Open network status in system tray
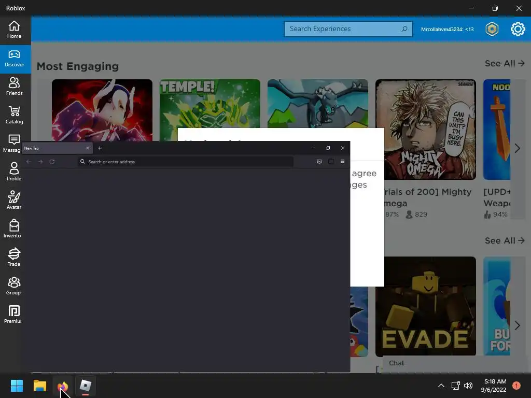 point(455,386)
